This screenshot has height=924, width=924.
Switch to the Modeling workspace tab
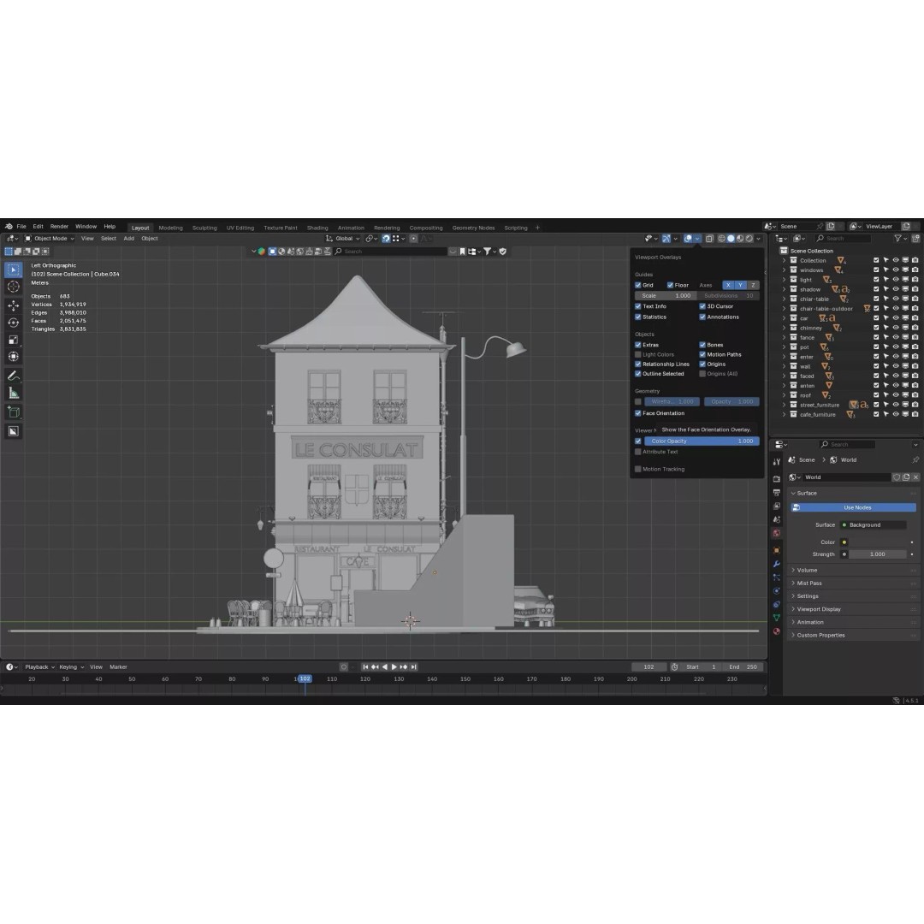point(170,228)
